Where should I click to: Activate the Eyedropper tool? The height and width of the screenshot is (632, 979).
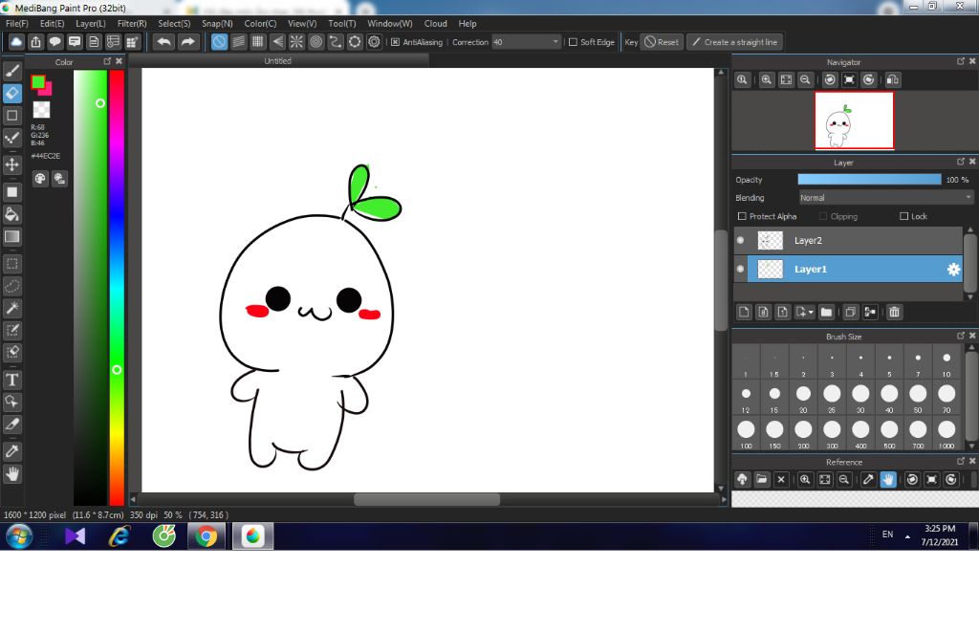pos(12,450)
